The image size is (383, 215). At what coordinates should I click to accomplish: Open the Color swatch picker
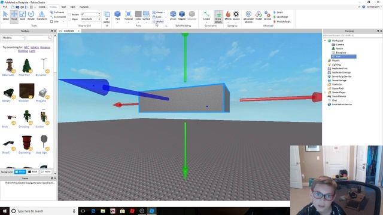click(138, 16)
